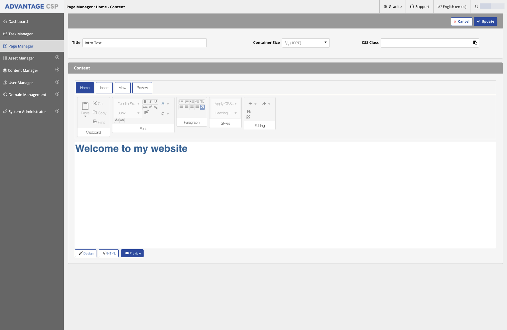Switch to the View ribbon tab
Screen dimensions: 507x330
123,88
